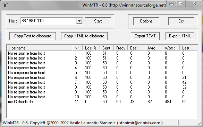Click the Export TEXT button
The height and width of the screenshot is (127, 203).
[x=145, y=36]
